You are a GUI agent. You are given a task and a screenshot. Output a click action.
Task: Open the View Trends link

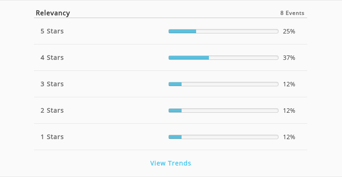[171, 163]
